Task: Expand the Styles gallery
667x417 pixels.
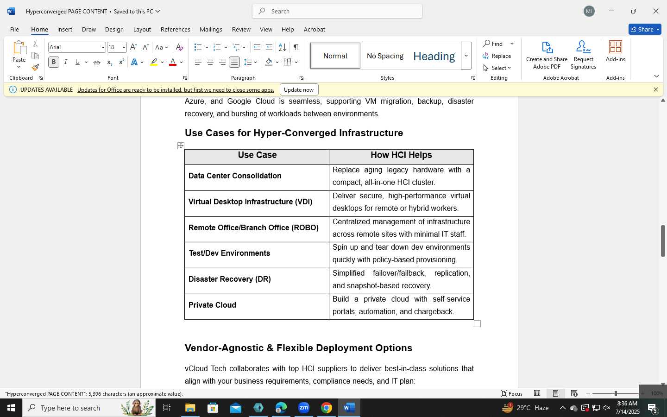Action: 466,56
